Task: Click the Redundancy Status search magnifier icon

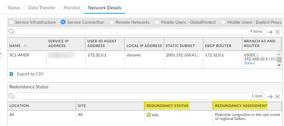Action: tap(11, 96)
